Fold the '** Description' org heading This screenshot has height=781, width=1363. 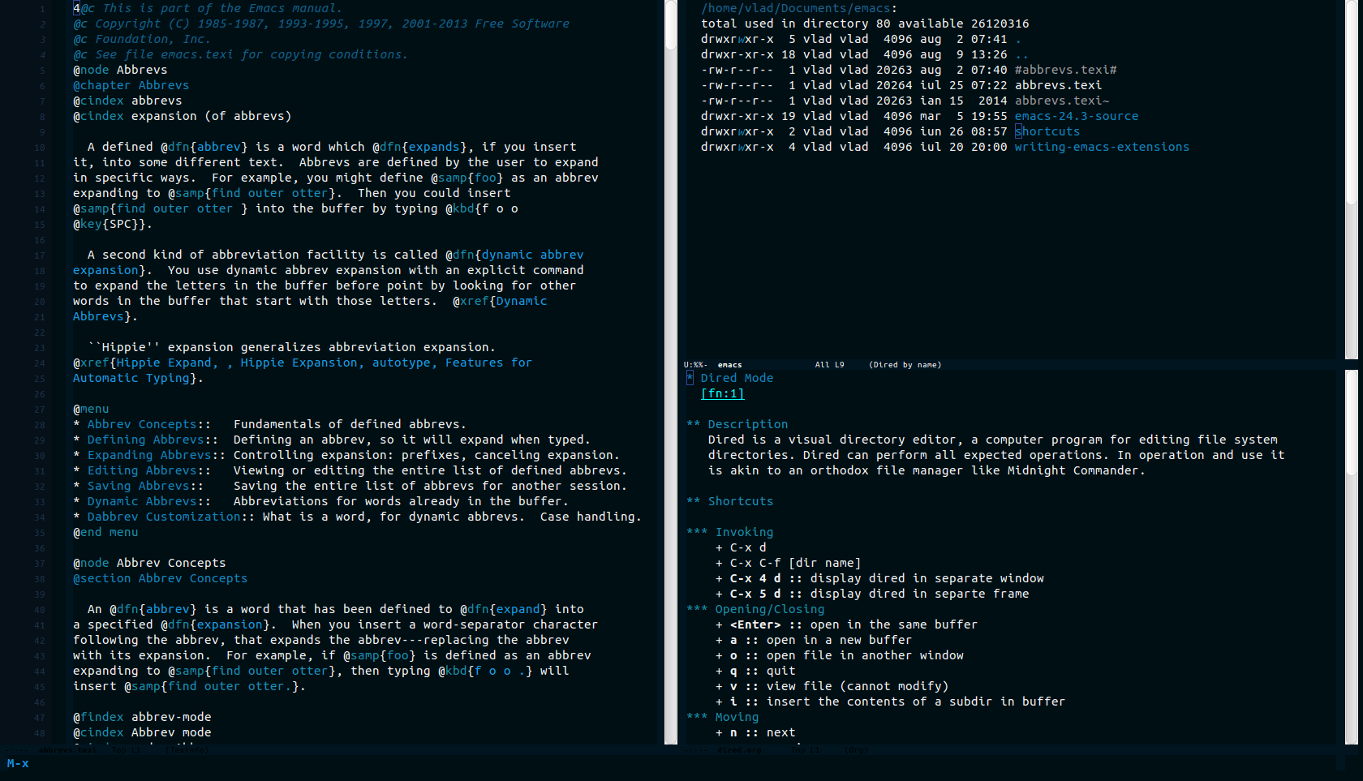click(x=737, y=424)
